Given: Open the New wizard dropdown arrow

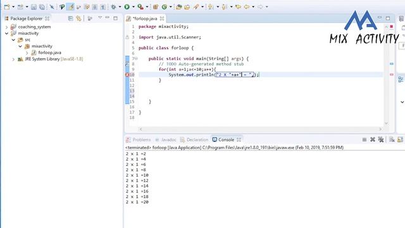Looking at the screenshot, I should click(13, 7).
